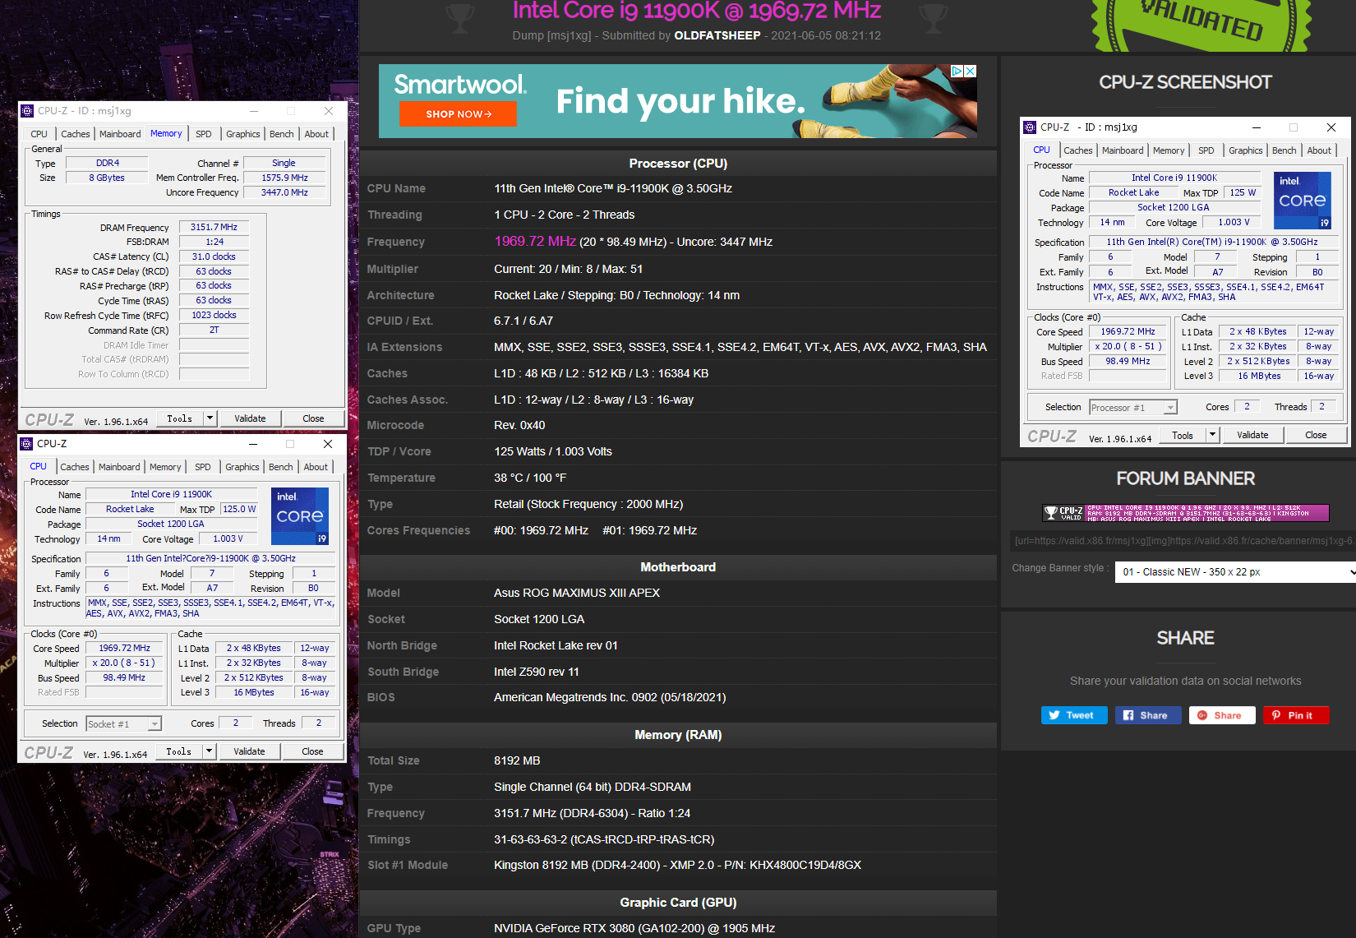The height and width of the screenshot is (938, 1356).
Task: Click the Command Rate 2T value
Action: tap(214, 330)
